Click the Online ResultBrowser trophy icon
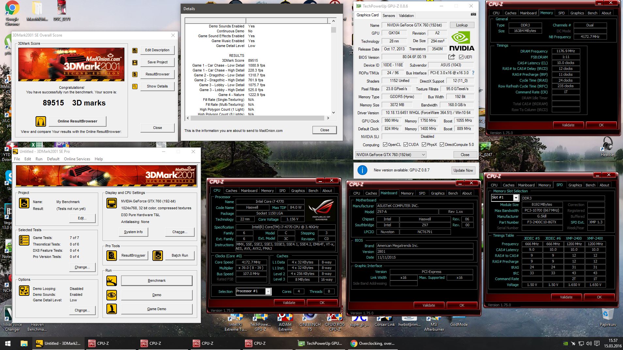The width and height of the screenshot is (623, 350). point(41,121)
